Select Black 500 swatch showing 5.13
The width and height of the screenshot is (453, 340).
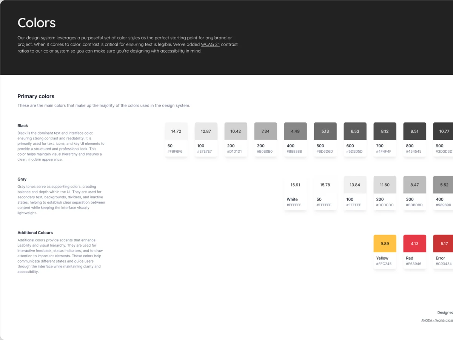point(325,131)
